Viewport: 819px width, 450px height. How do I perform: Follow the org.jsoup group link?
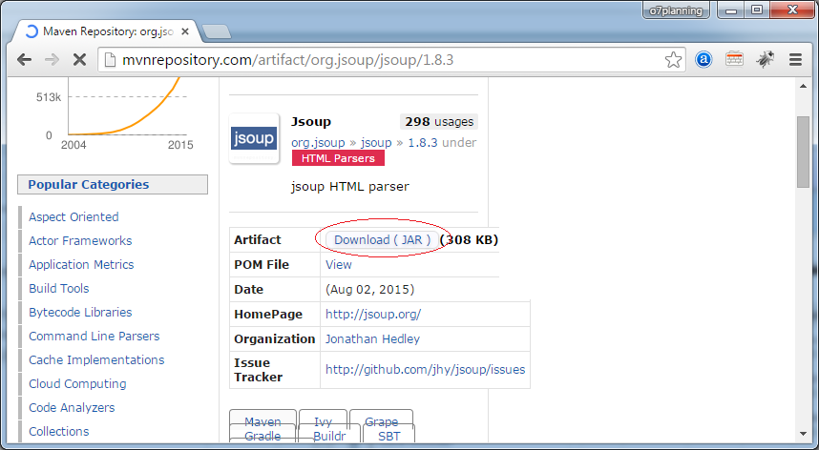(318, 142)
